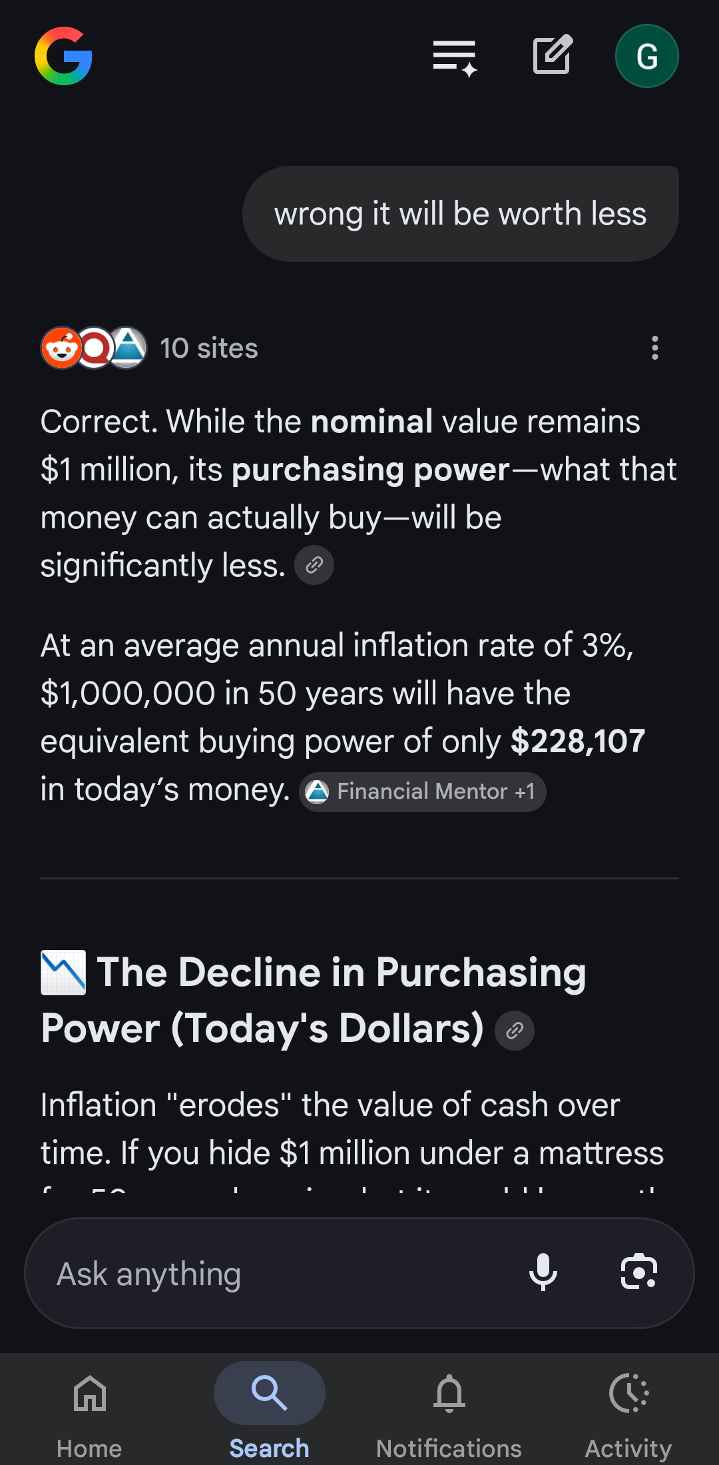The image size is (719, 1465).
Task: Click link icon beside Today's Dollars heading
Action: pyautogui.click(x=515, y=1031)
